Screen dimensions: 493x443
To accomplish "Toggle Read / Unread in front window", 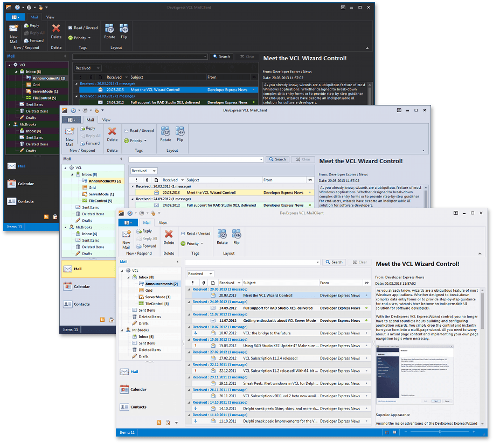I will click(196, 234).
